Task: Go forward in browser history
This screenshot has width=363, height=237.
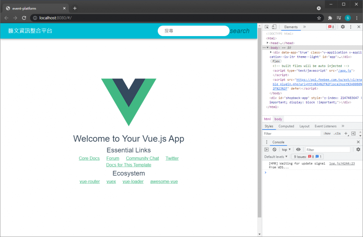Action: tap(15, 18)
